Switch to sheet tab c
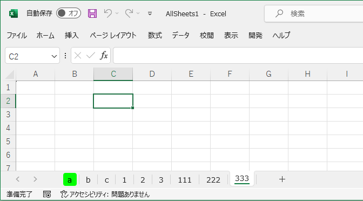363x201 pixels. coord(106,180)
